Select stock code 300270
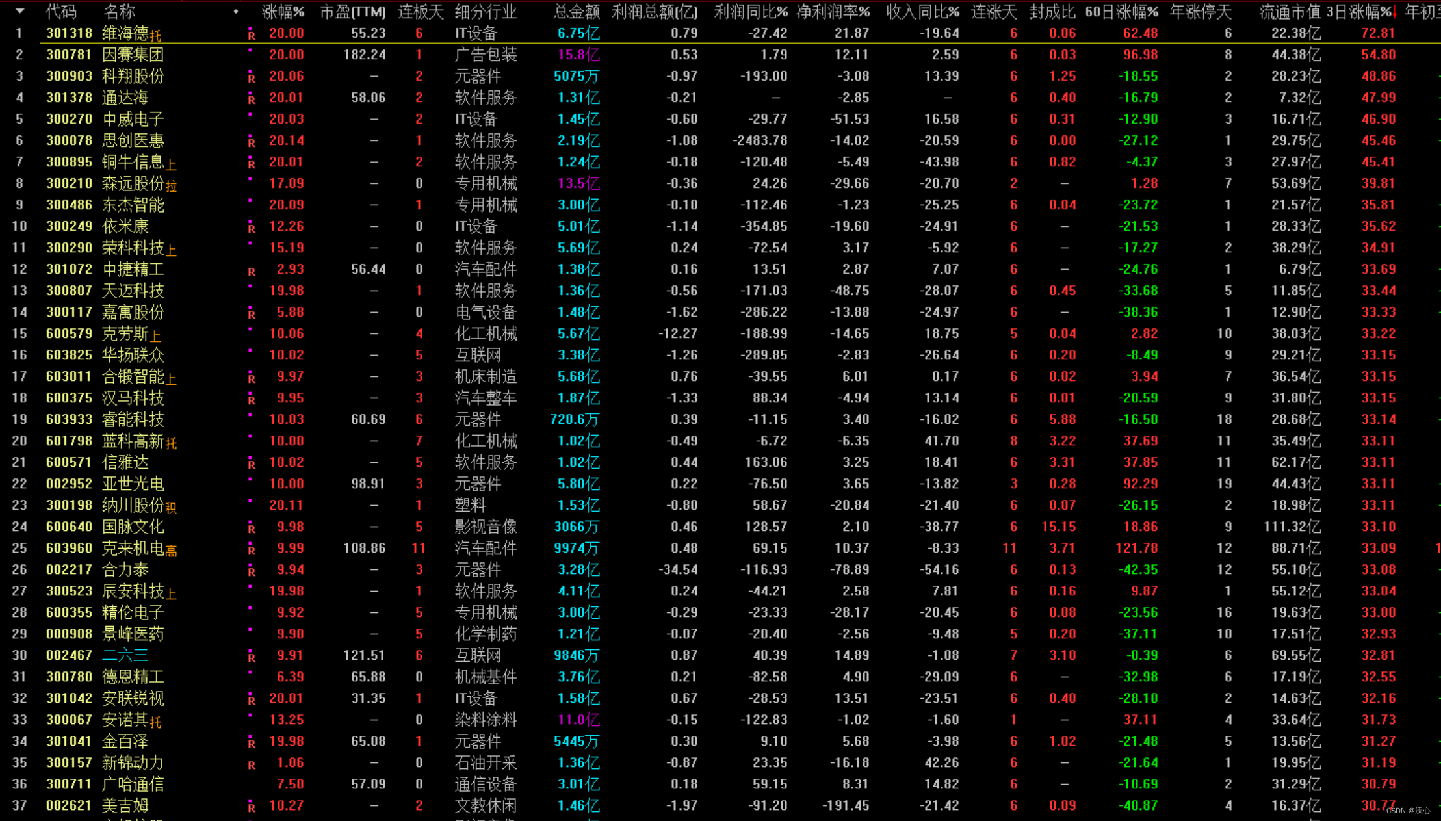 click(69, 119)
